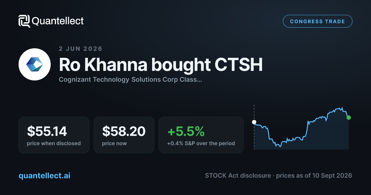371x195 pixels.
Task: Click the +5.5% performance card
Action: click(x=201, y=135)
